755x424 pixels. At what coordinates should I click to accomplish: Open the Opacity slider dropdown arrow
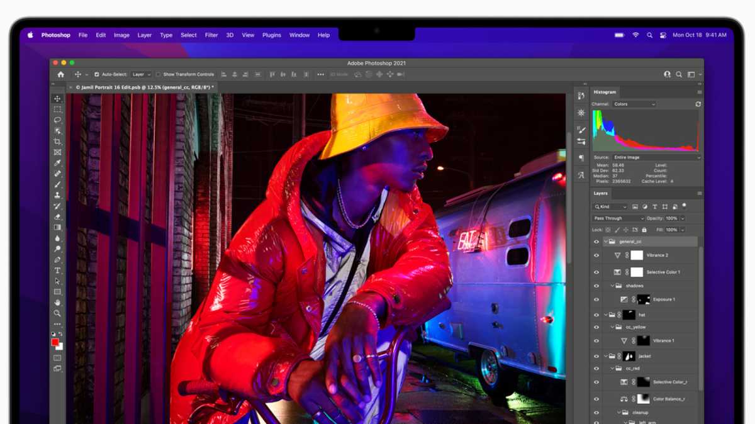point(683,218)
